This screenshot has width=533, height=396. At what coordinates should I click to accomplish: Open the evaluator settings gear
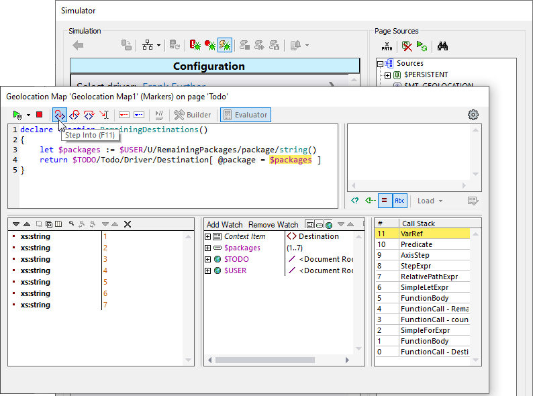click(x=473, y=115)
